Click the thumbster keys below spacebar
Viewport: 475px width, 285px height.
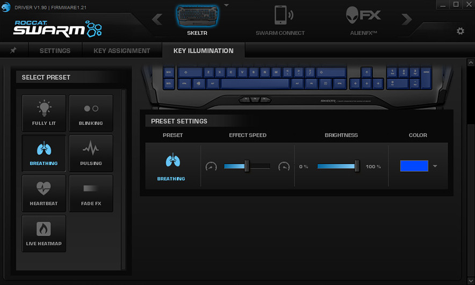255,99
